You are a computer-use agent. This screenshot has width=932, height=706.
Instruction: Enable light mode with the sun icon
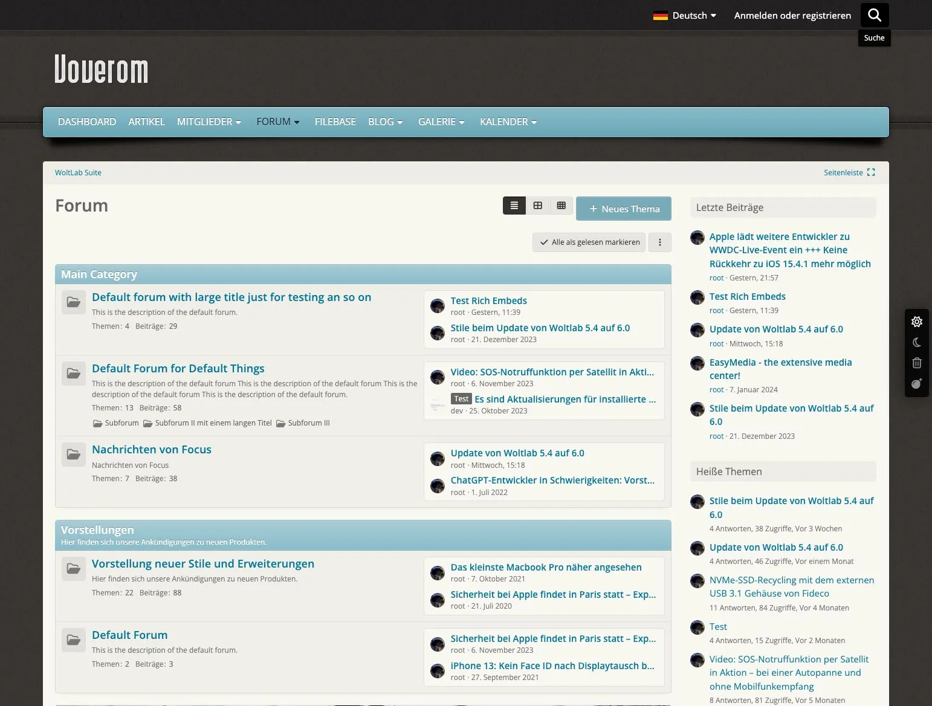tap(916, 322)
